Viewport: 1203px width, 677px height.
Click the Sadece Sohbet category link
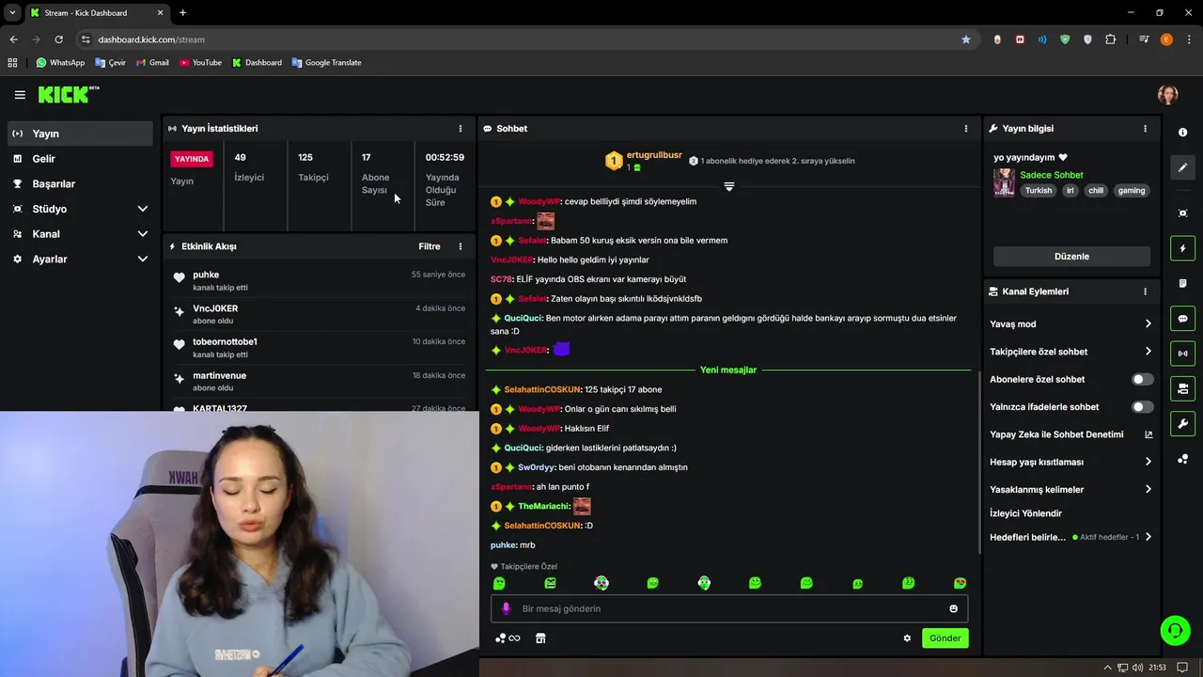click(x=1051, y=175)
